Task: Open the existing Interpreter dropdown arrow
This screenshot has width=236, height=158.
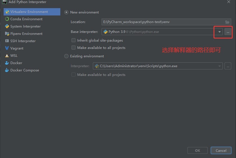Action: pos(219,66)
